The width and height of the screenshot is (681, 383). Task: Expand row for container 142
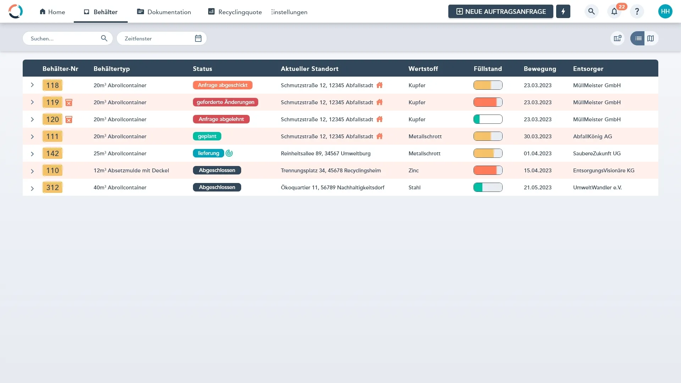tap(32, 154)
